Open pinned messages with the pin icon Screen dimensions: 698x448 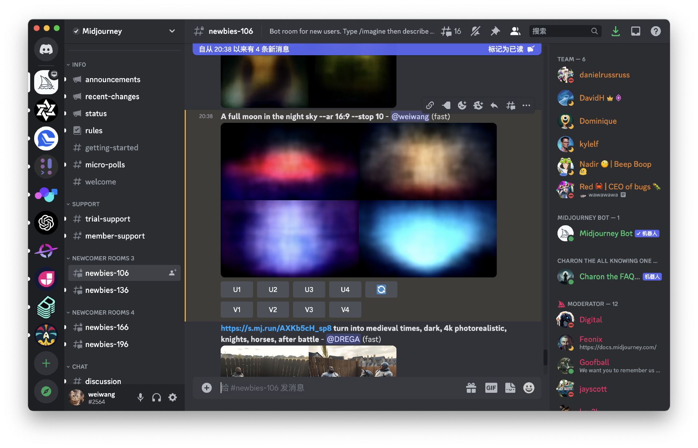[495, 31]
